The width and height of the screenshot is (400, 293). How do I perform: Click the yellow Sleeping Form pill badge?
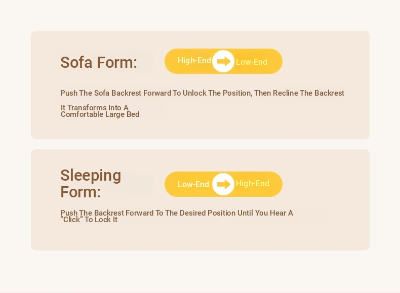click(223, 184)
